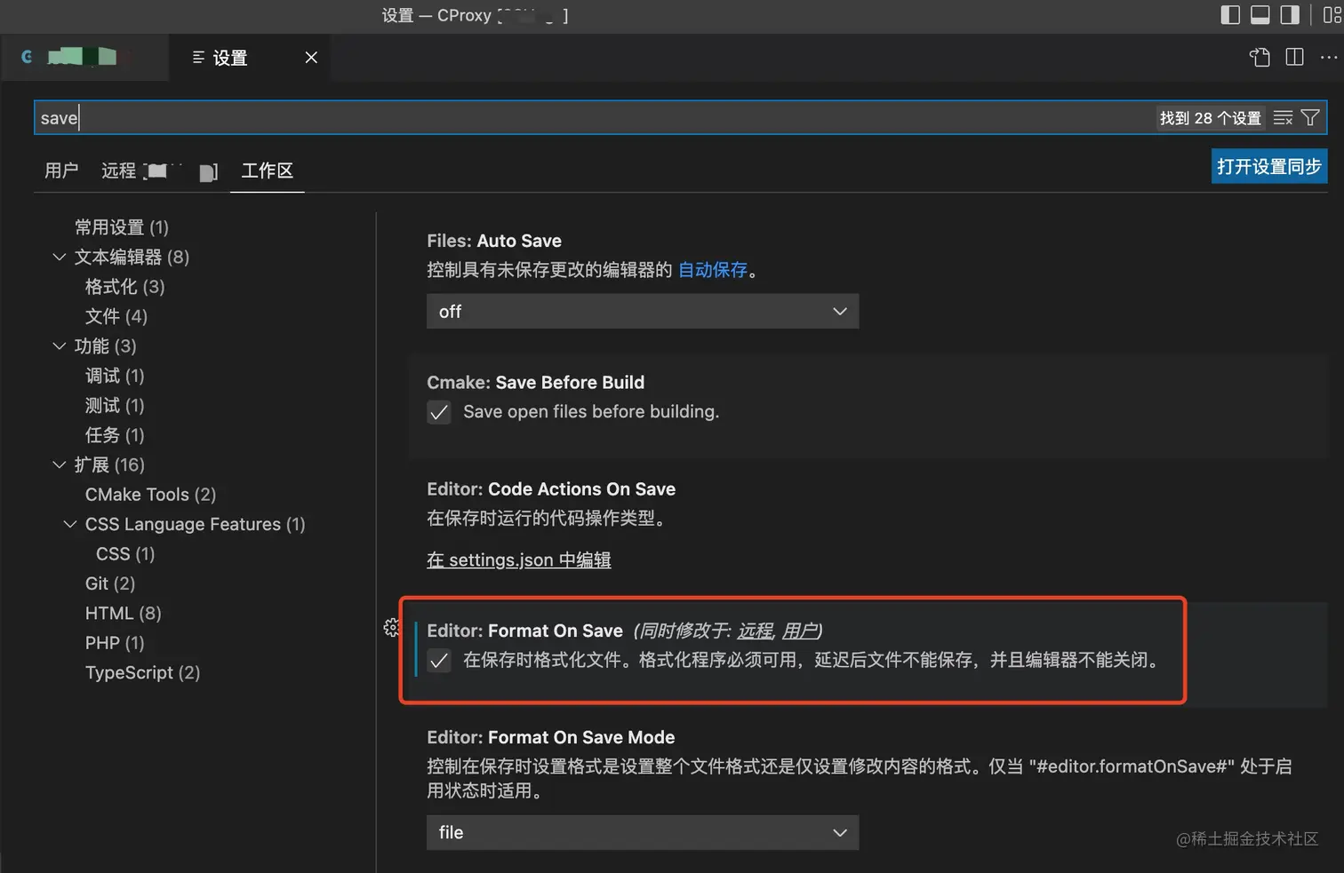Toggle primary sidebar layout icon

[1230, 15]
